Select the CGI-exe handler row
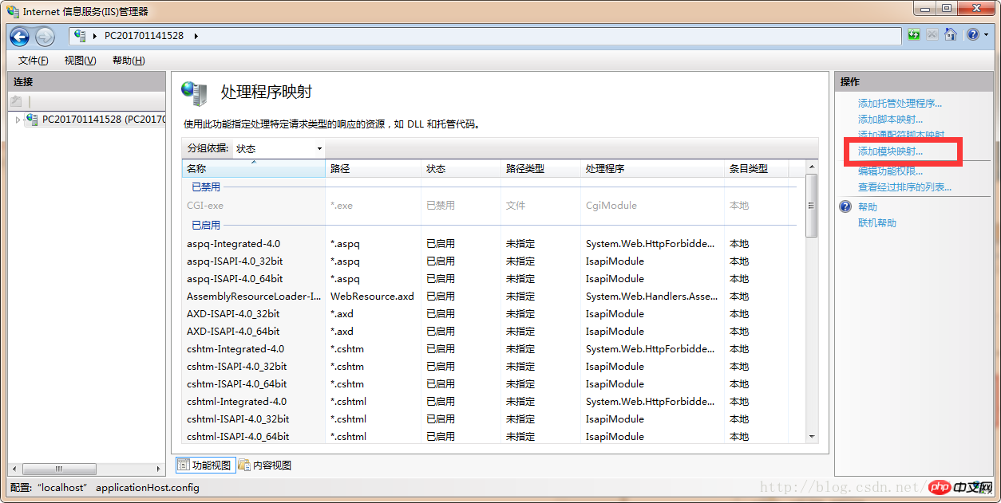 coord(493,206)
